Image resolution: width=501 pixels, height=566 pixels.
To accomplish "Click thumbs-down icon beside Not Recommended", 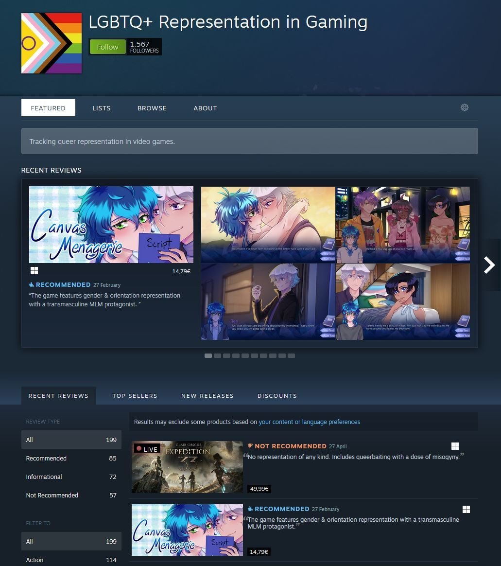I will coord(250,446).
